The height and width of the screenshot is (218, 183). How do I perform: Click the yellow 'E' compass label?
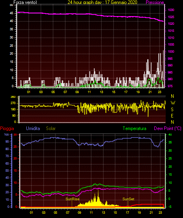(x=172, y=115)
